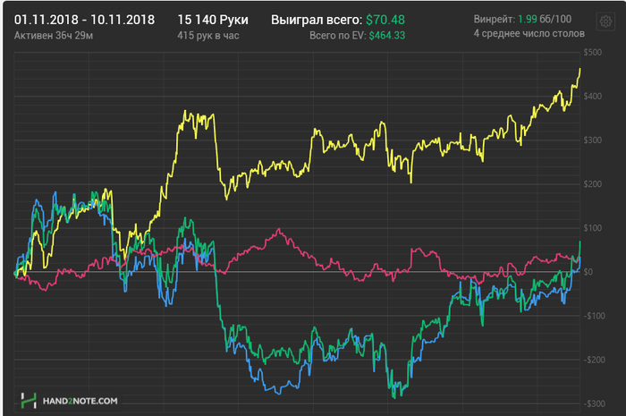Click "4 среднее число столов" text
Viewport: 626px width, 416px height.
(529, 33)
